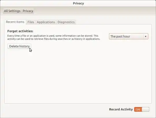Show the Diagnostics tab
Screen dimensions: 156x118
point(66,22)
